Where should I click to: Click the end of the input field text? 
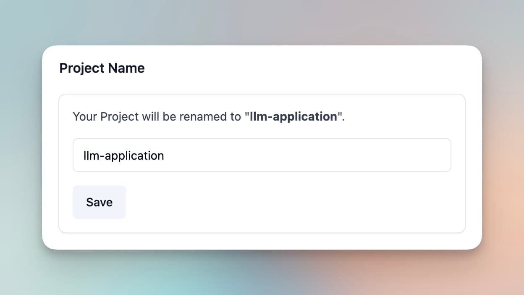pos(166,155)
